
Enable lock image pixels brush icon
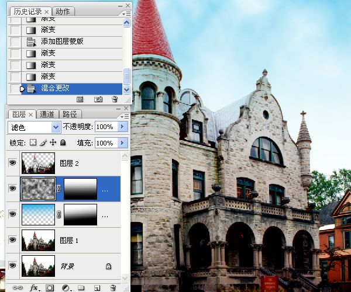coord(43,142)
